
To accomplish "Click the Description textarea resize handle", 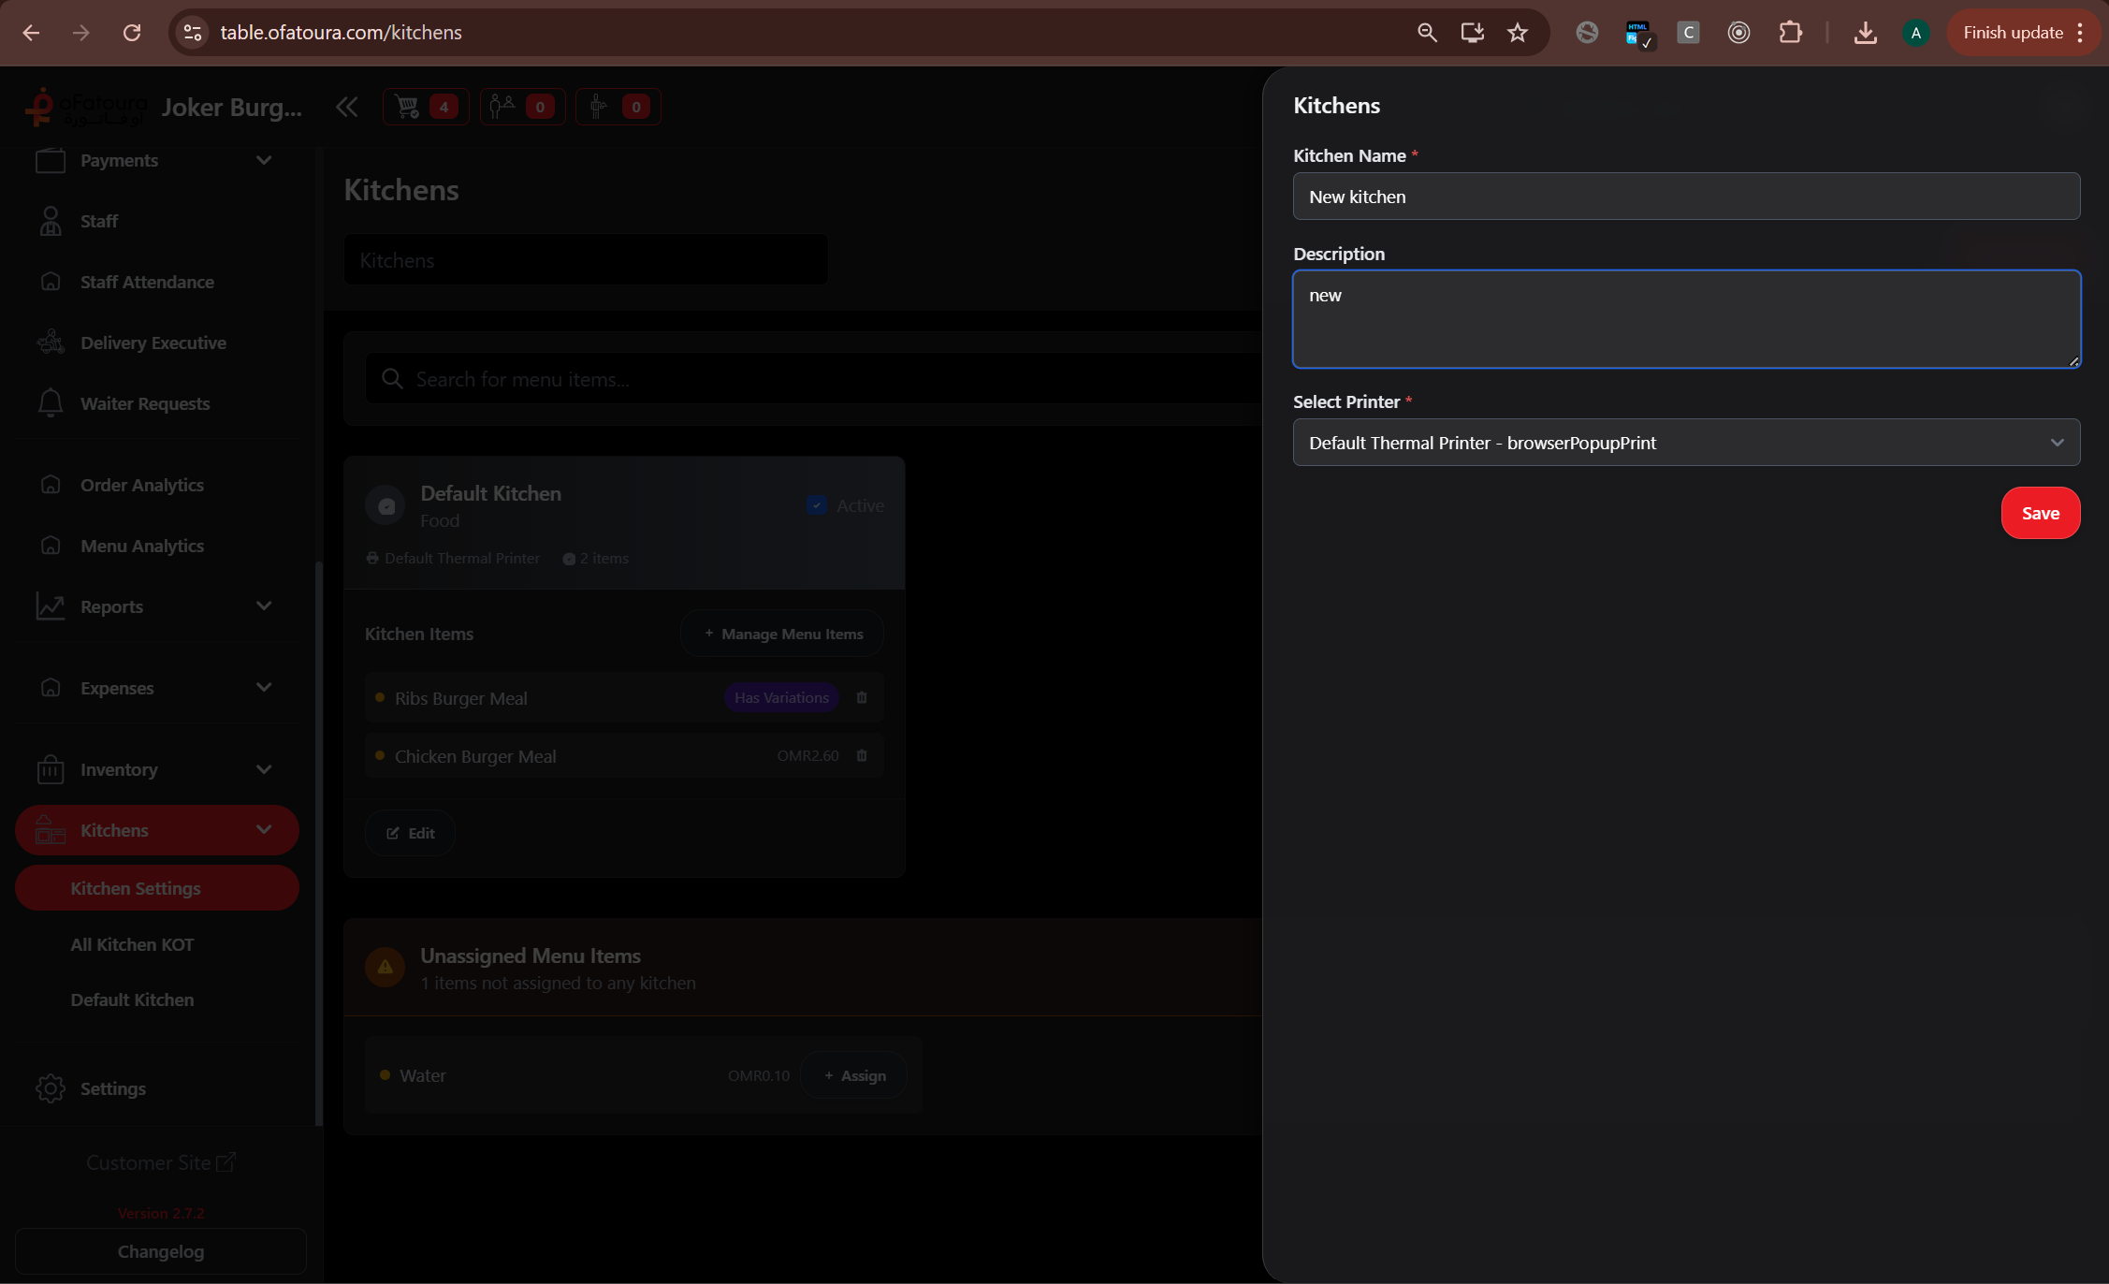I will click(x=2073, y=361).
